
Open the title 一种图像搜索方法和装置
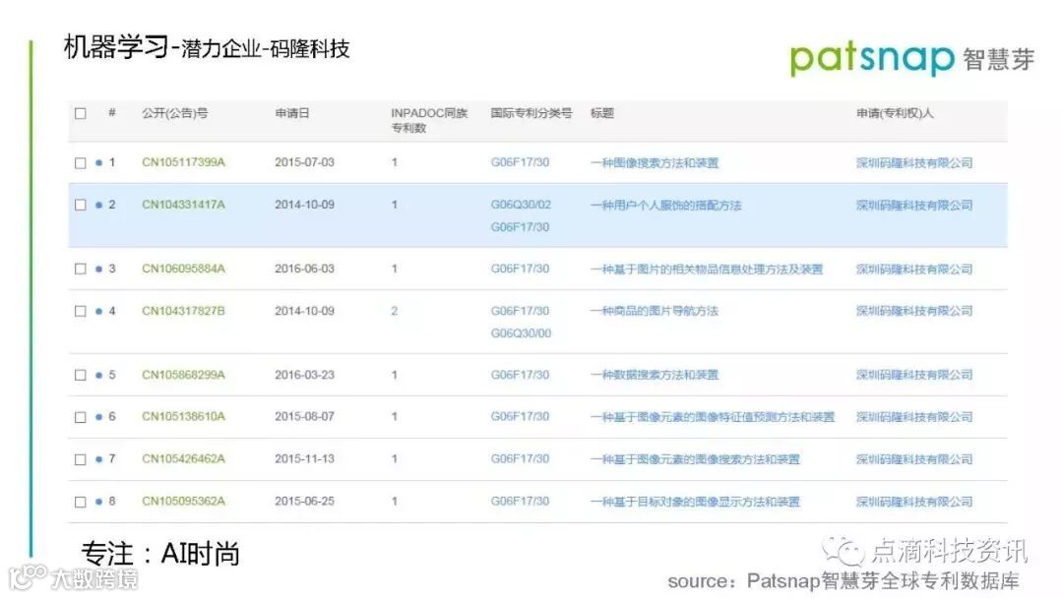(655, 163)
